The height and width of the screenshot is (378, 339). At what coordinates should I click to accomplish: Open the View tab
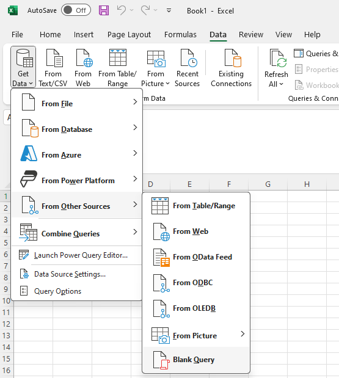pyautogui.click(x=283, y=35)
